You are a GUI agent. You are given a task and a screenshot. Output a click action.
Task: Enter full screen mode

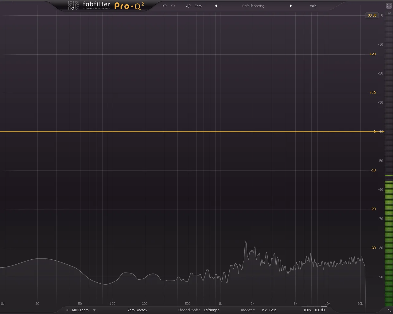point(389,6)
